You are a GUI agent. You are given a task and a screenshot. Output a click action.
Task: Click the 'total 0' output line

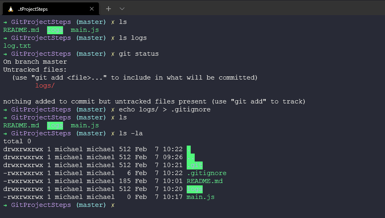[x=17, y=141]
